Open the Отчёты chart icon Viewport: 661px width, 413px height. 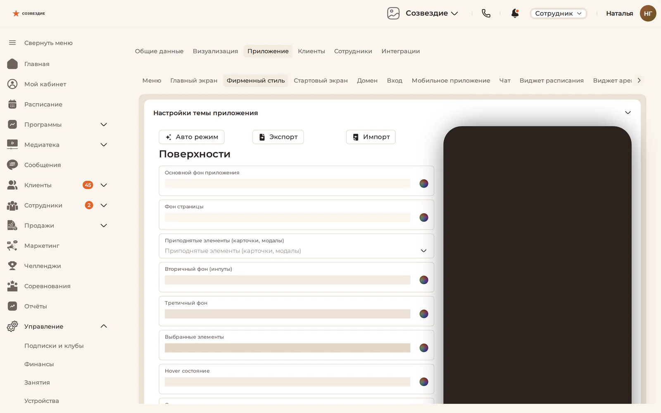12,306
